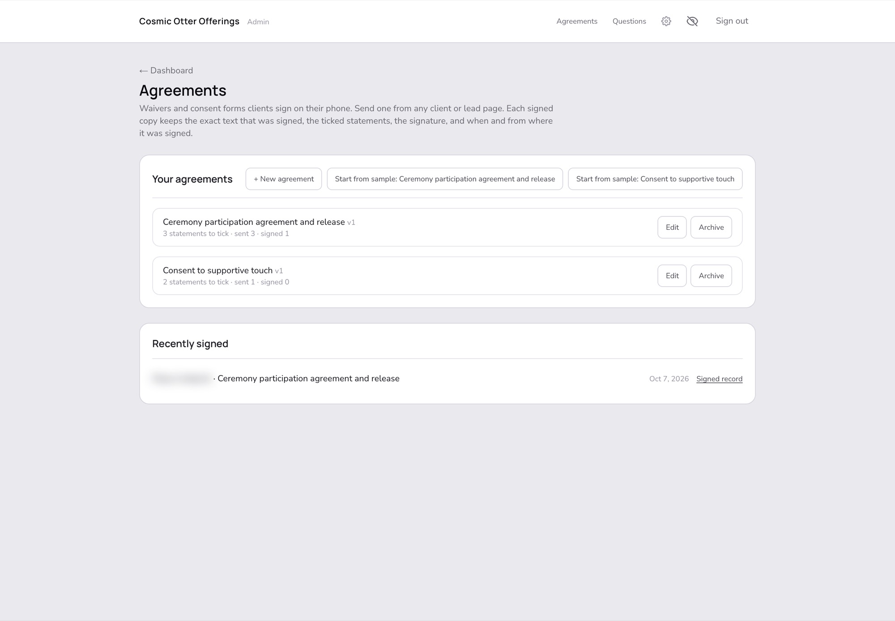Start from Consent to supportive touch sample
Screen dimensions: 895x621
click(x=655, y=179)
